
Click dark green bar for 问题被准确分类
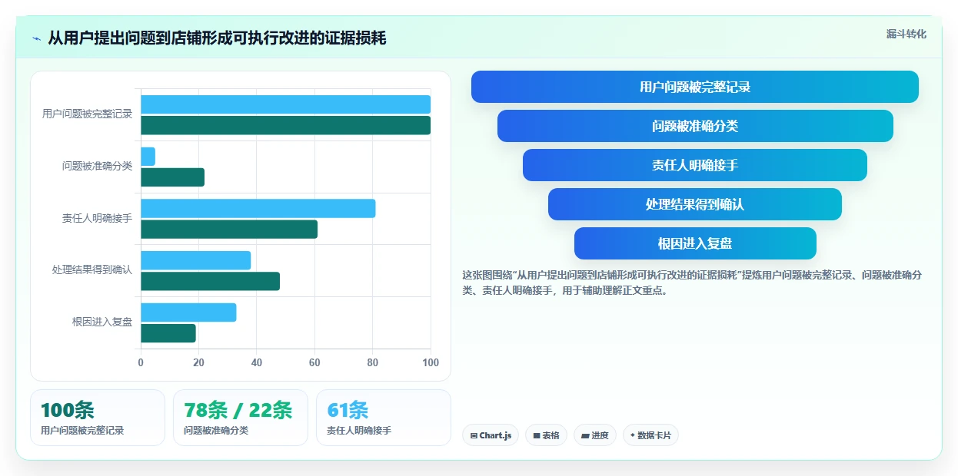172,177
